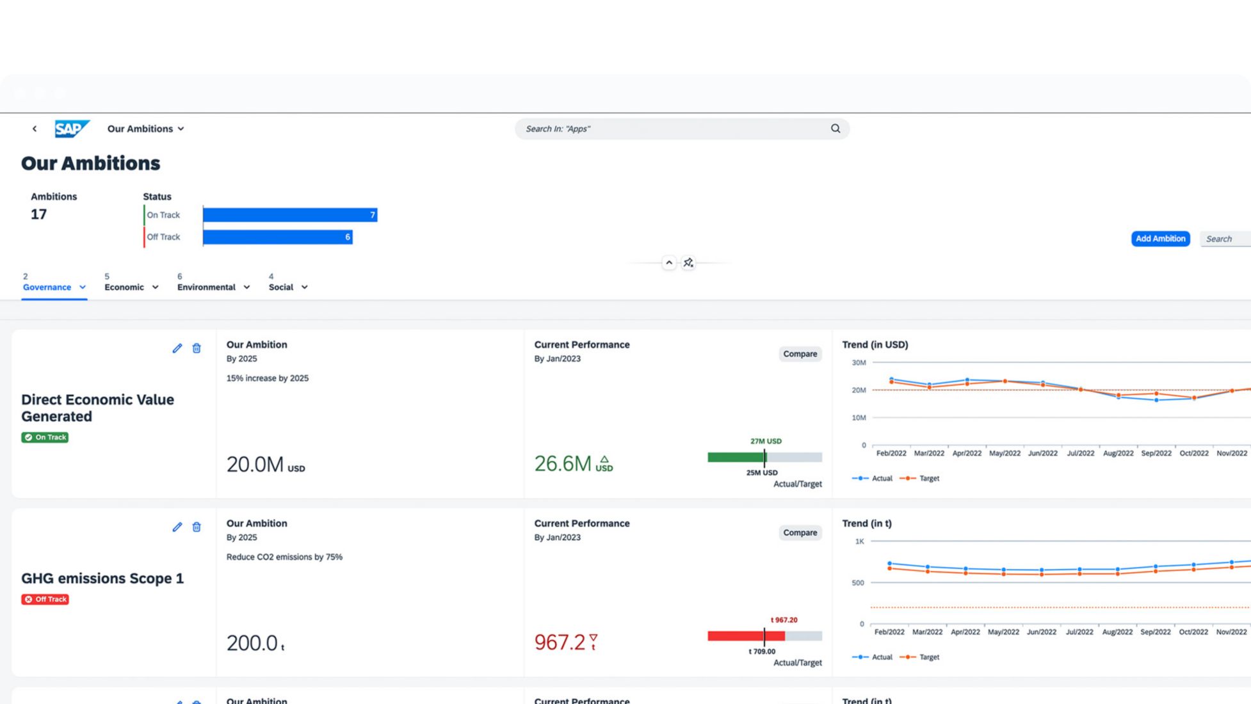The height and width of the screenshot is (704, 1251).
Task: Switch to the Social tab
Action: [280, 287]
